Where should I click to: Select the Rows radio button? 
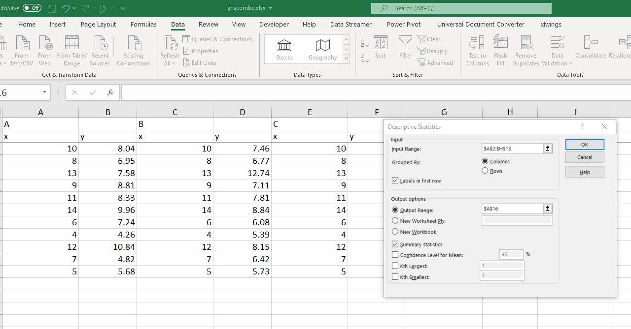[485, 171]
